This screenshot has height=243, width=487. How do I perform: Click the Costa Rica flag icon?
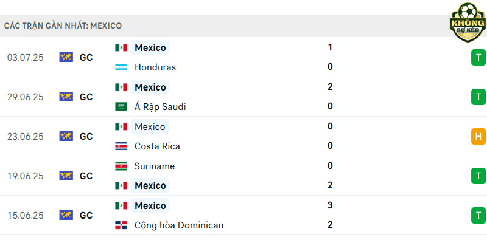[x=121, y=146]
